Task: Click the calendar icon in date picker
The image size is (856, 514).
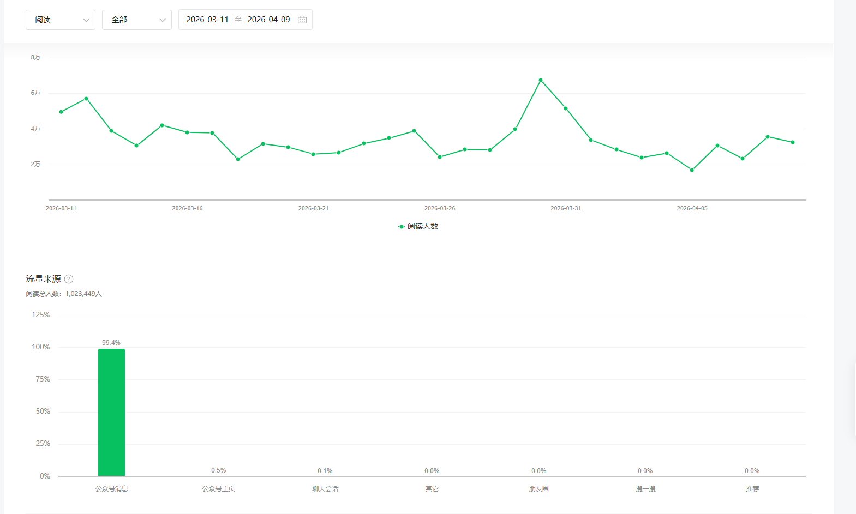Action: (x=302, y=20)
